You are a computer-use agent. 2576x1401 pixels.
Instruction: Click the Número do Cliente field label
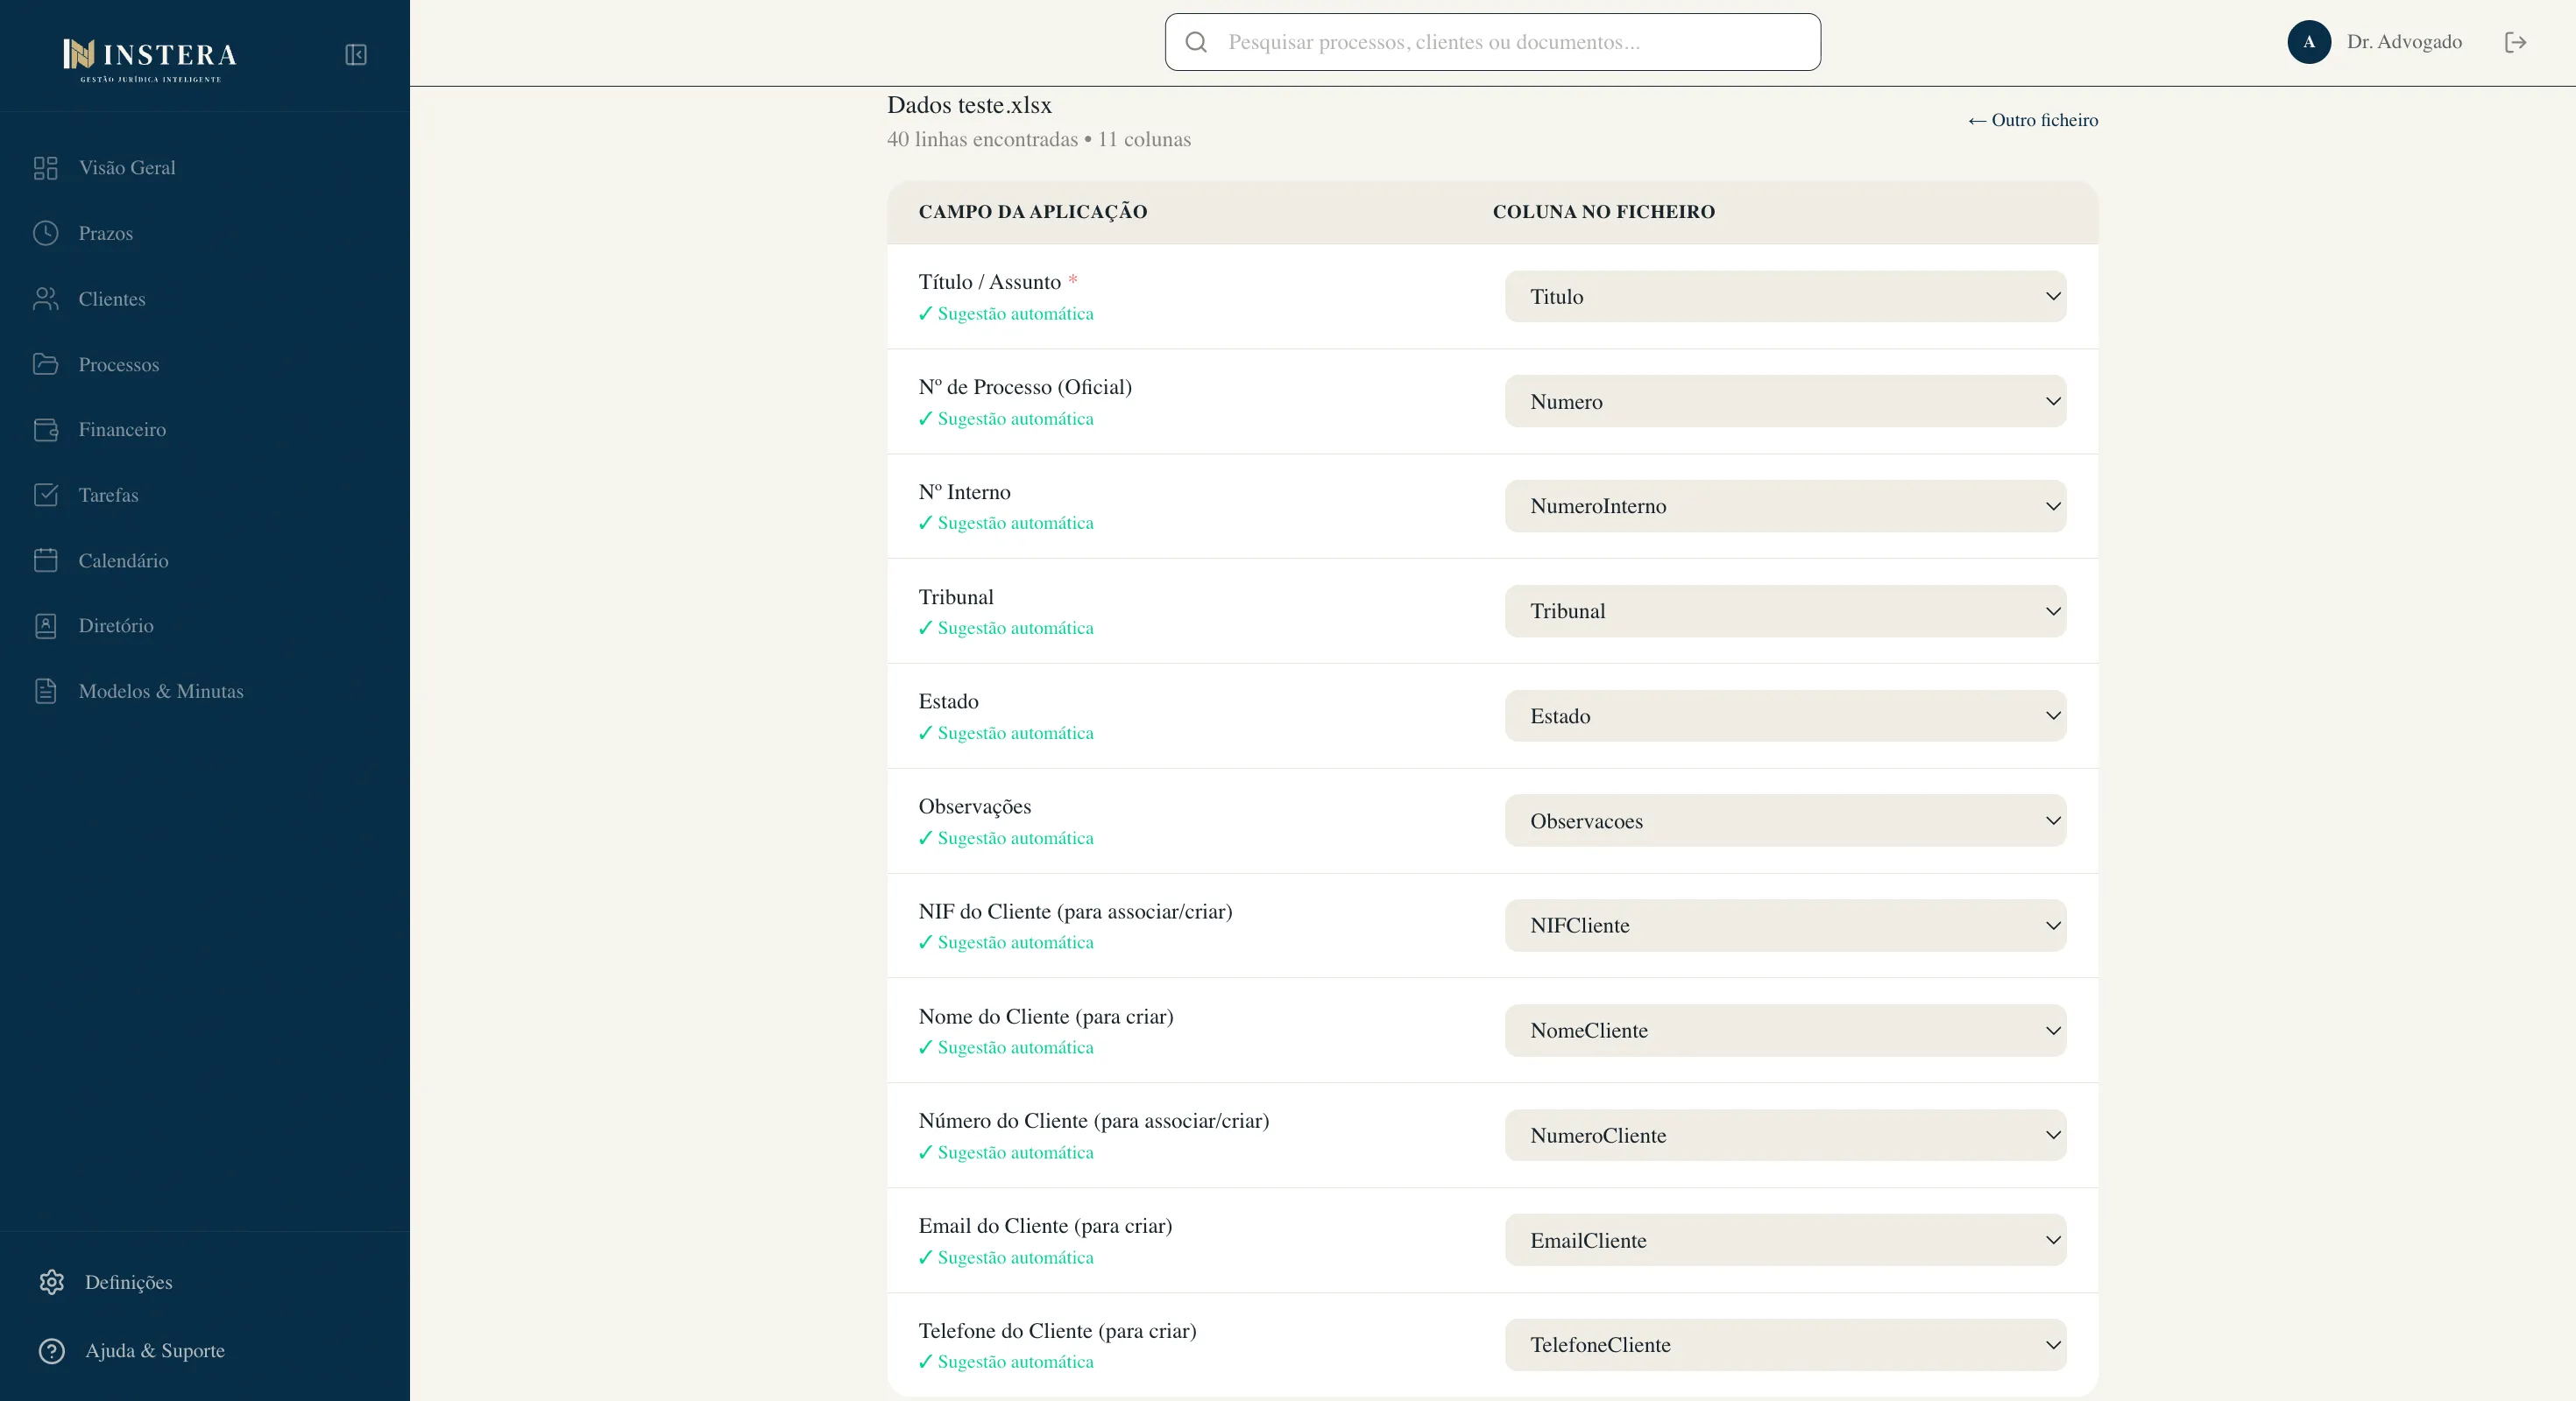1094,1120
